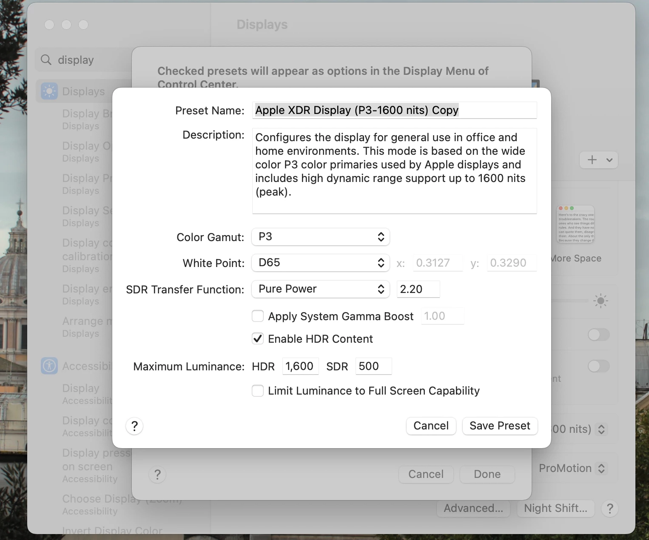The height and width of the screenshot is (540, 649).
Task: Open the White Point D65 dropdown
Action: [321, 263]
